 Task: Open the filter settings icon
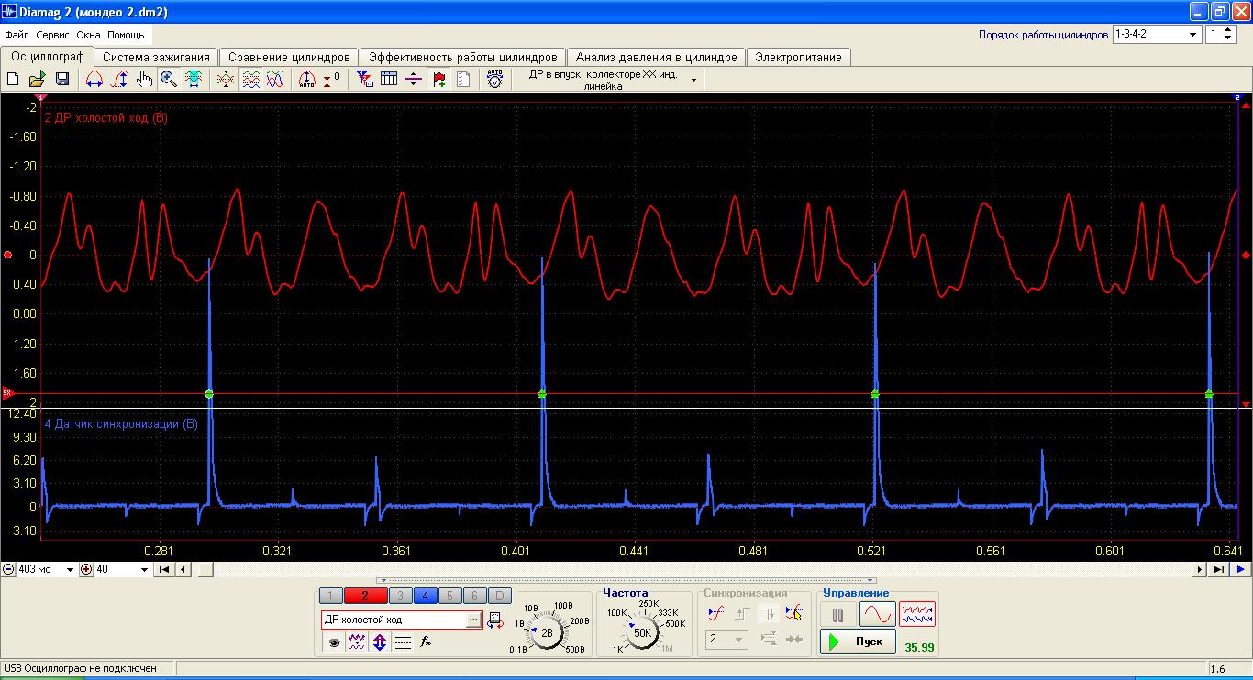pyautogui.click(x=364, y=80)
